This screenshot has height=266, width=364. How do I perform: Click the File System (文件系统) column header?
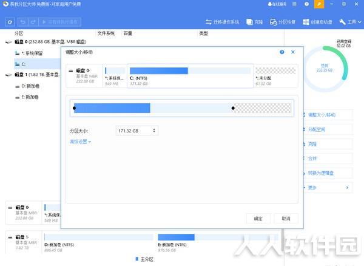coord(106,33)
